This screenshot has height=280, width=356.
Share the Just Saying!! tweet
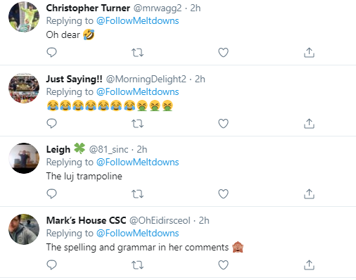309,124
